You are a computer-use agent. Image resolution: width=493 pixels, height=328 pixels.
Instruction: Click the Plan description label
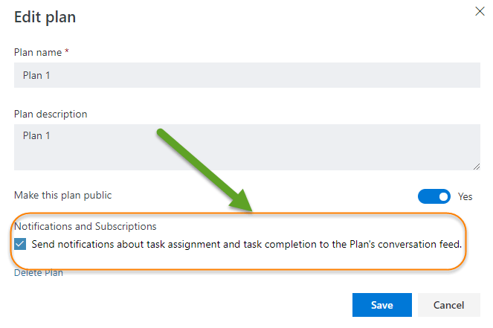point(51,114)
